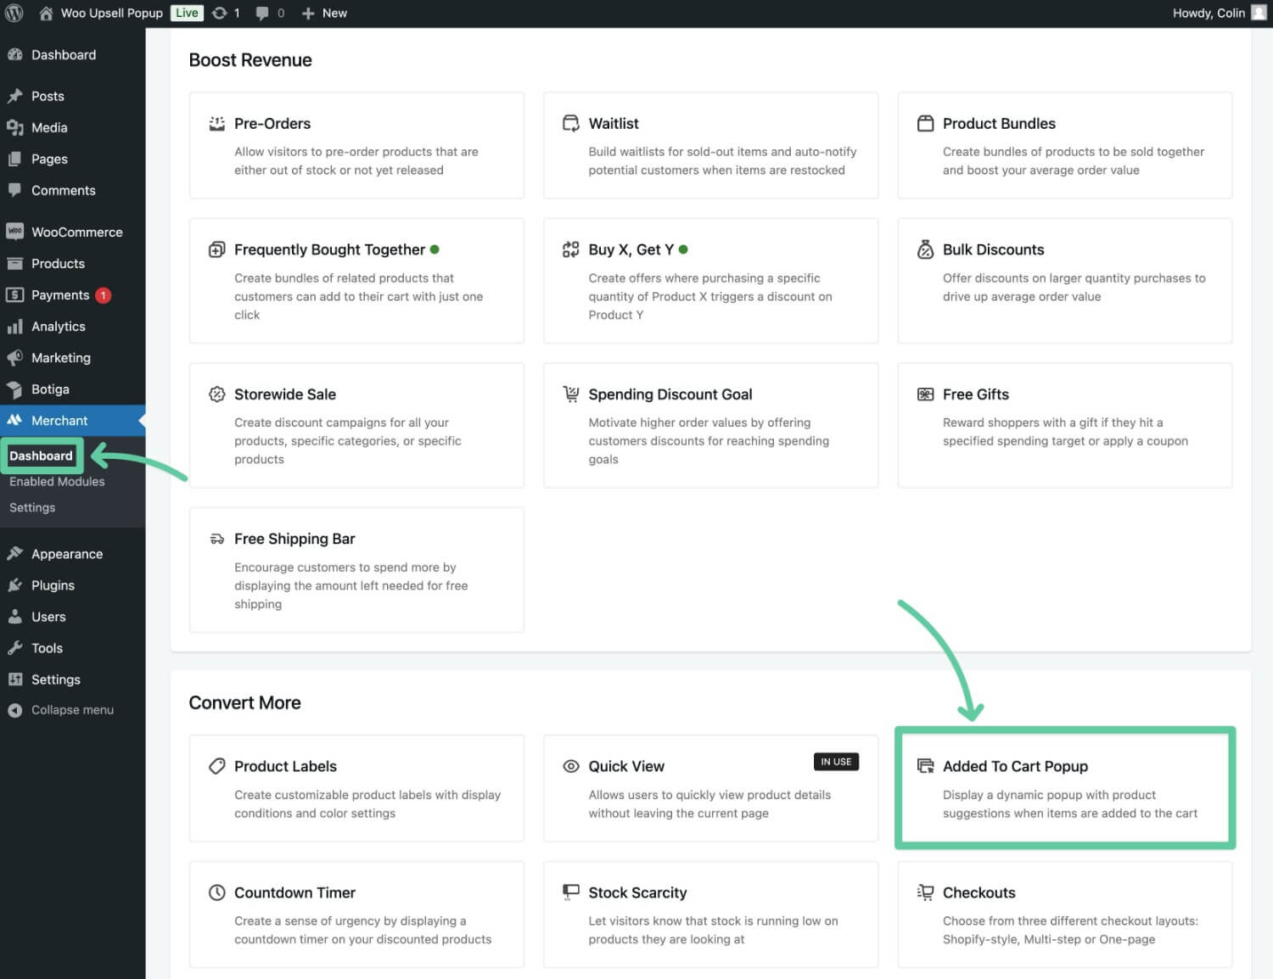Click the Pre-Orders module icon
Image resolution: width=1273 pixels, height=979 pixels.
coord(217,123)
